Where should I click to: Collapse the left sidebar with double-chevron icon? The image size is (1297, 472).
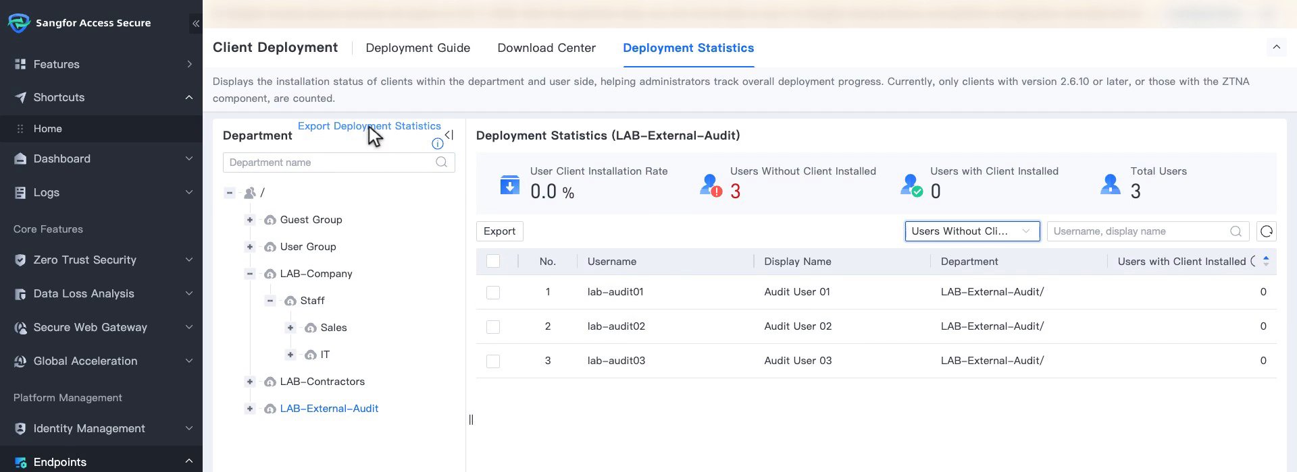click(x=195, y=24)
